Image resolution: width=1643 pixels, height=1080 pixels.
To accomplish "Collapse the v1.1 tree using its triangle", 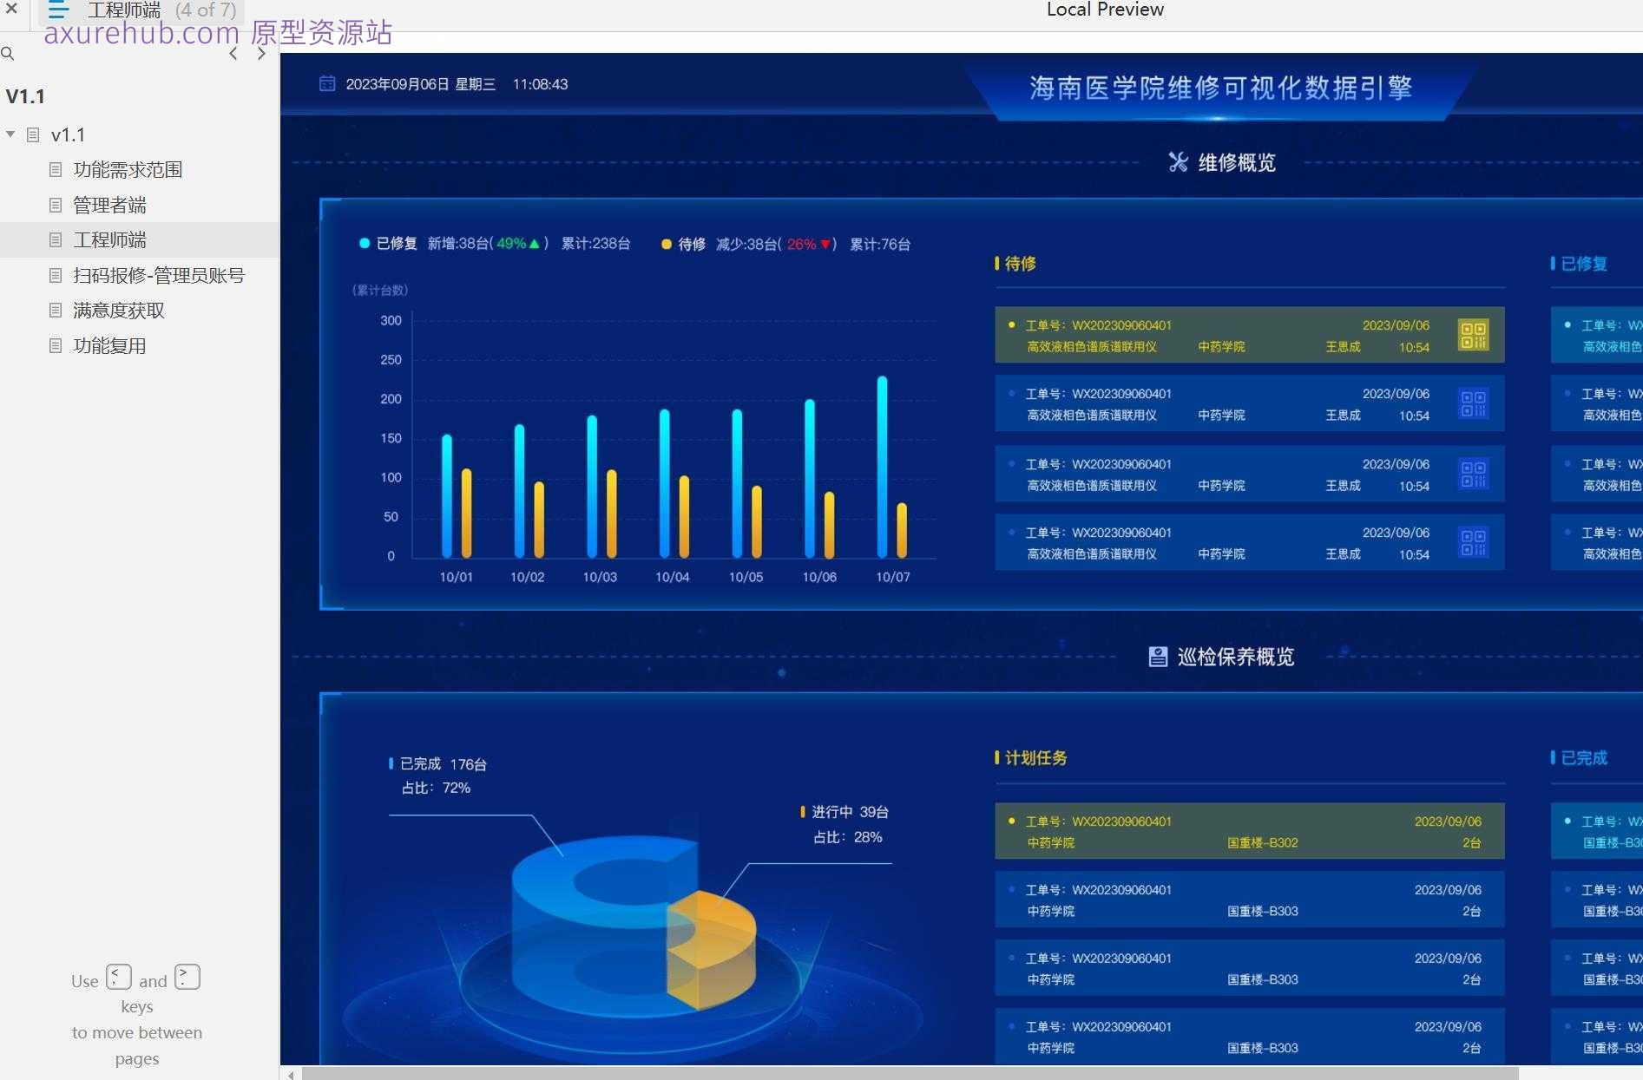I will pyautogui.click(x=11, y=134).
